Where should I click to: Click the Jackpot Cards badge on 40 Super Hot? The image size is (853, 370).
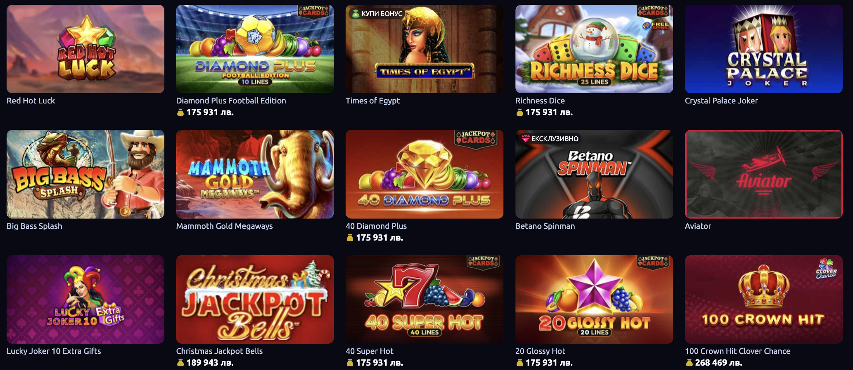[483, 261]
